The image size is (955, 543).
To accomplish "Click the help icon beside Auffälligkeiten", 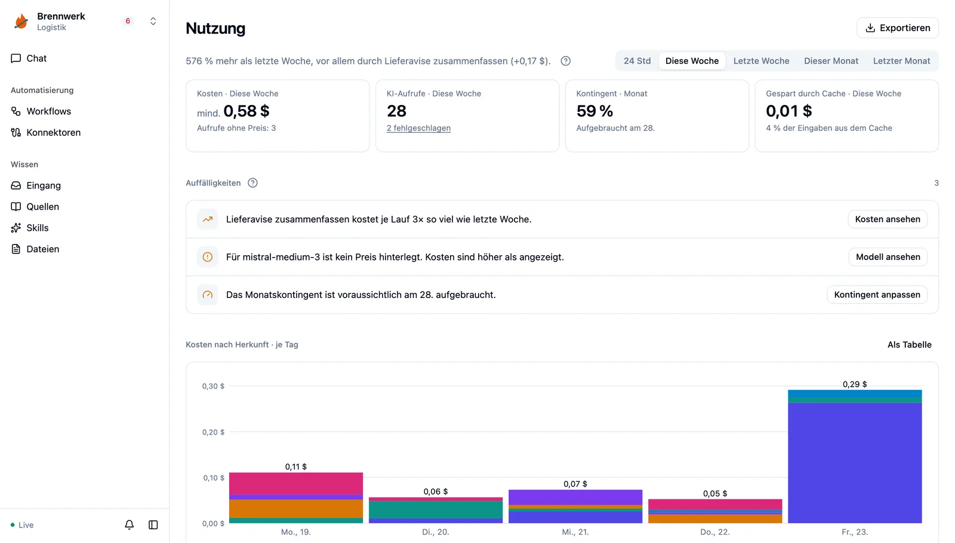I will pyautogui.click(x=252, y=183).
